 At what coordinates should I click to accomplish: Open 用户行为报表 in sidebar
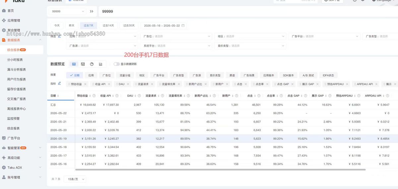point(17,79)
